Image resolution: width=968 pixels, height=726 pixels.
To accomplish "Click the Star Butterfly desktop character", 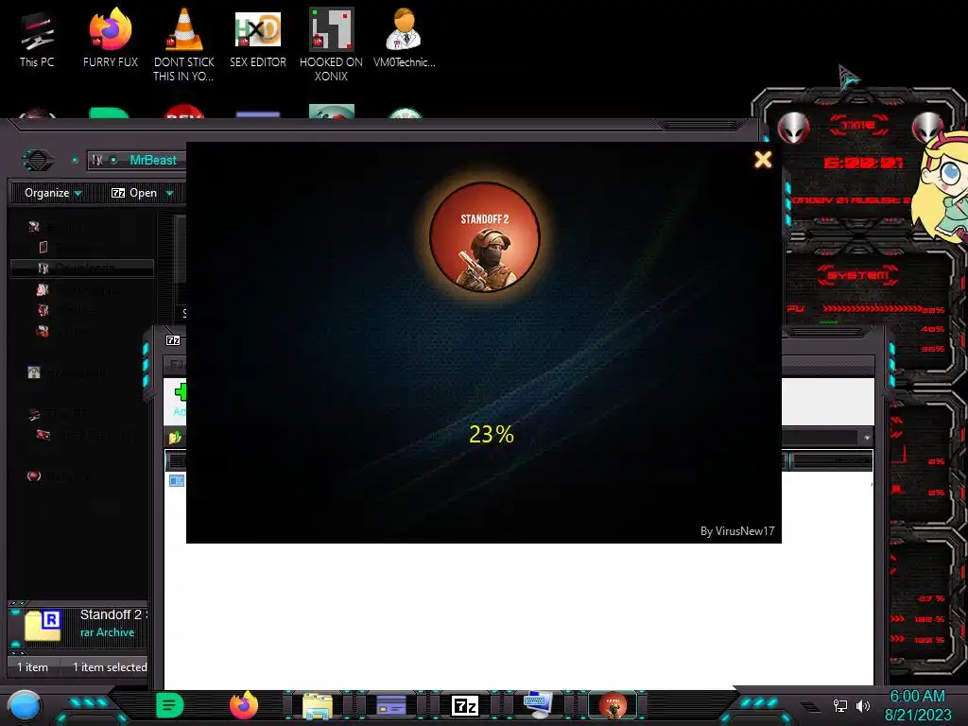I will (940, 188).
